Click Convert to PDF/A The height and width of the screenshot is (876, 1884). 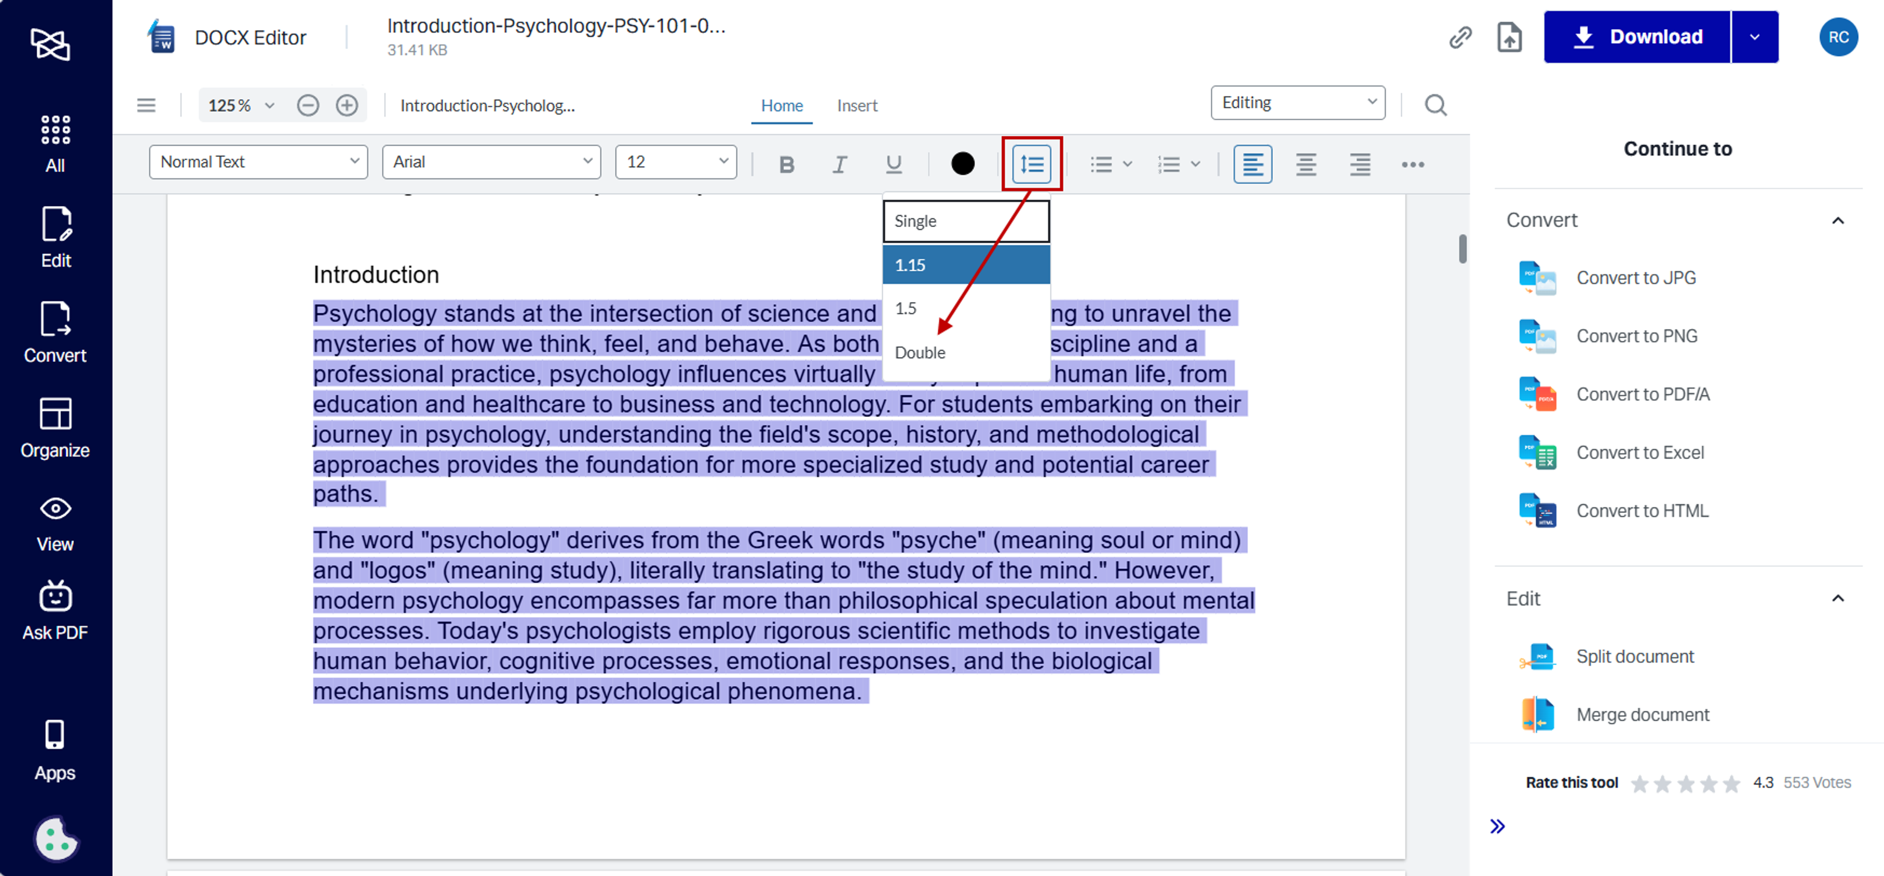tap(1615, 395)
